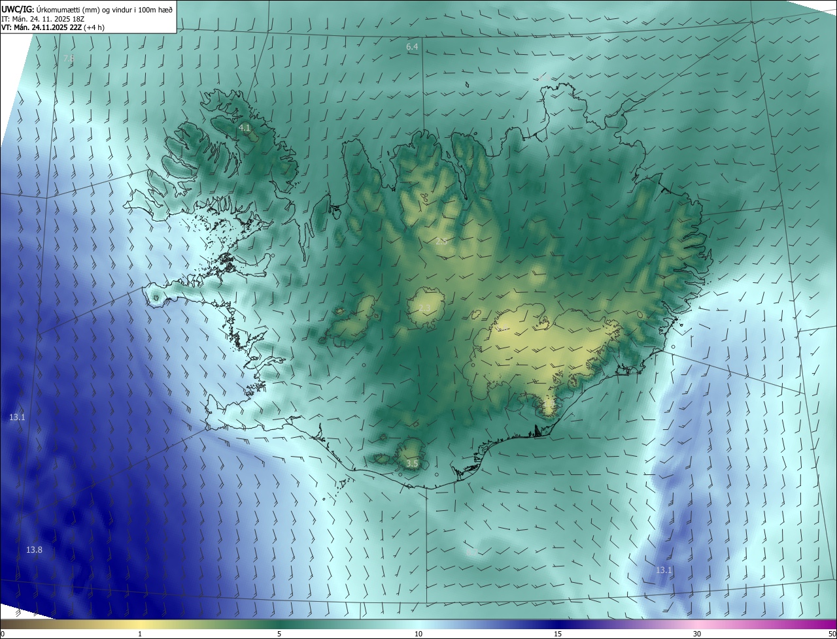
Task: Click the 6.4 precipitation value label
Action: click(x=412, y=47)
